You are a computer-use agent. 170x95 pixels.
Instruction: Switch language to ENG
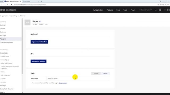(168, 10)
